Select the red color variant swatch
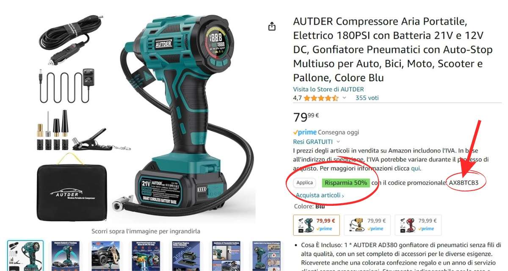The width and height of the screenshot is (508, 271). [x=418, y=225]
